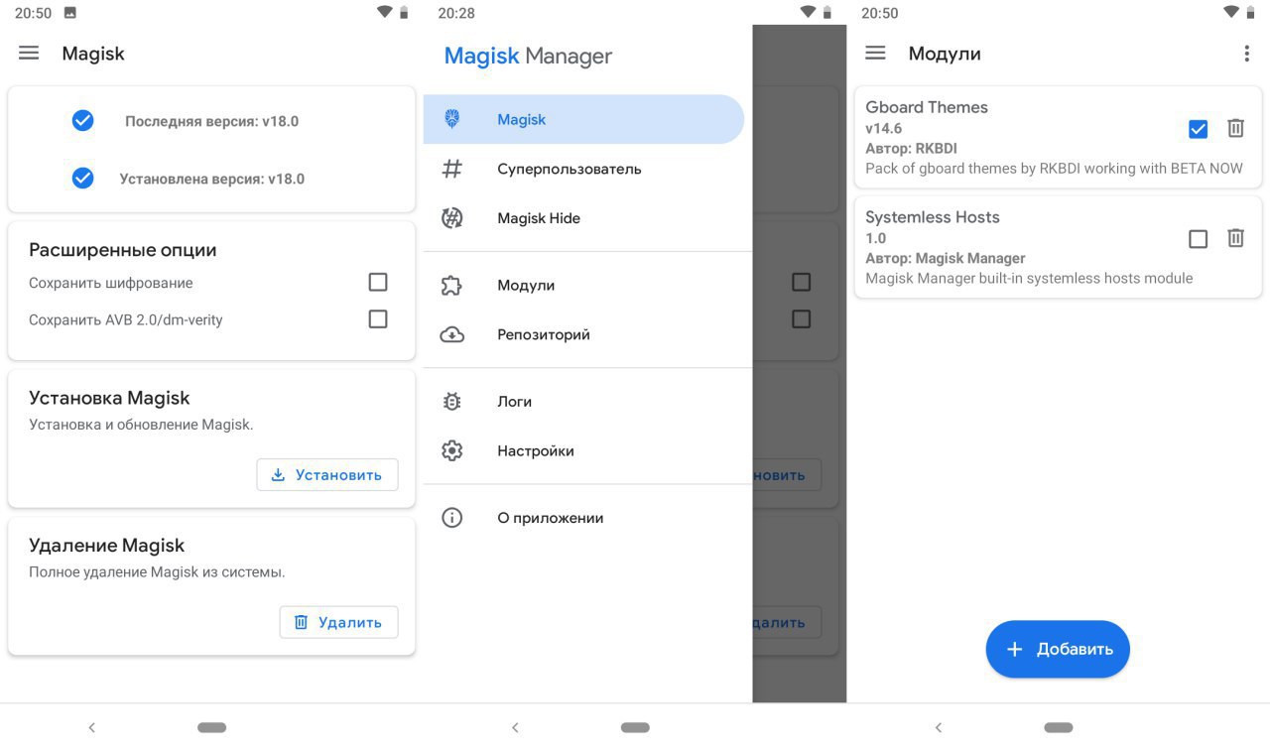Click cloud download icon for Репозиторий
Viewport: 1270px width, 752px height.
[451, 334]
